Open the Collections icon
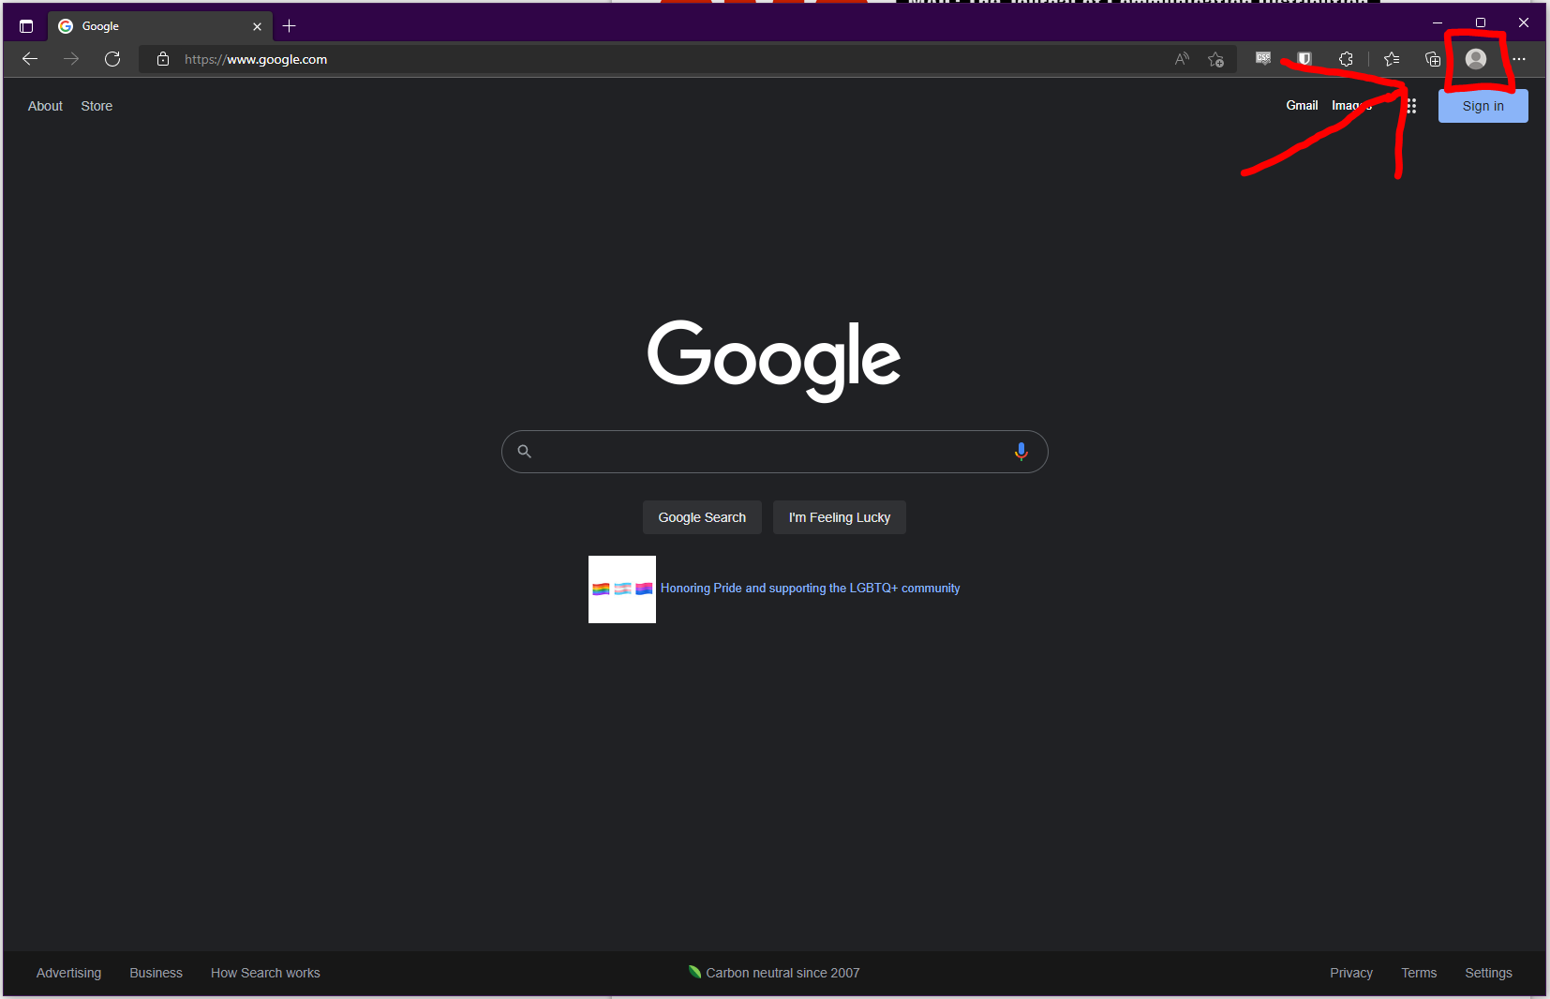The height and width of the screenshot is (999, 1550). (x=1433, y=59)
